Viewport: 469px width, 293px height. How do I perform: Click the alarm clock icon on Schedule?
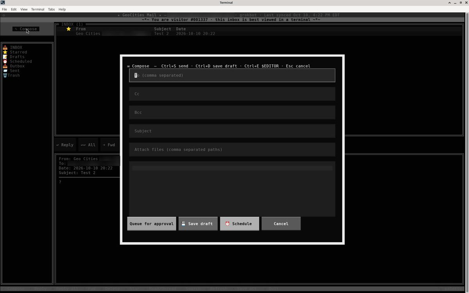227,224
